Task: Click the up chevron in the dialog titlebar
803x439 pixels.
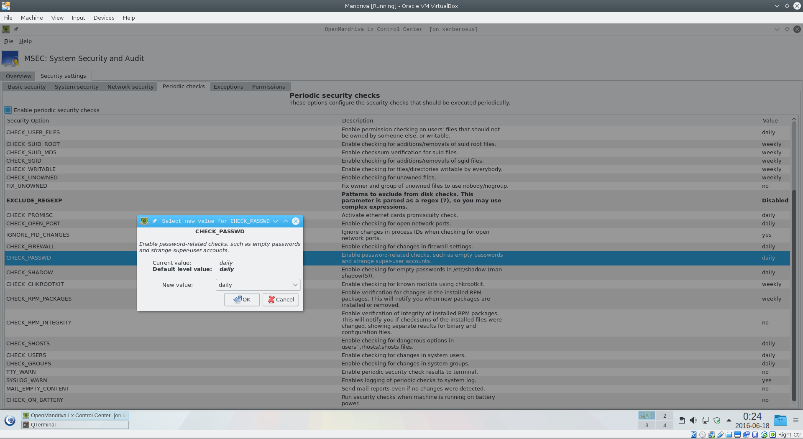Action: point(286,221)
